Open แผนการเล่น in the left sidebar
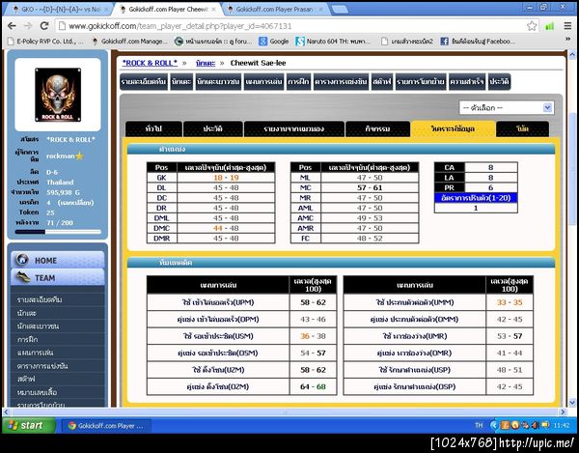The height and width of the screenshot is (453, 579). pyautogui.click(x=35, y=353)
